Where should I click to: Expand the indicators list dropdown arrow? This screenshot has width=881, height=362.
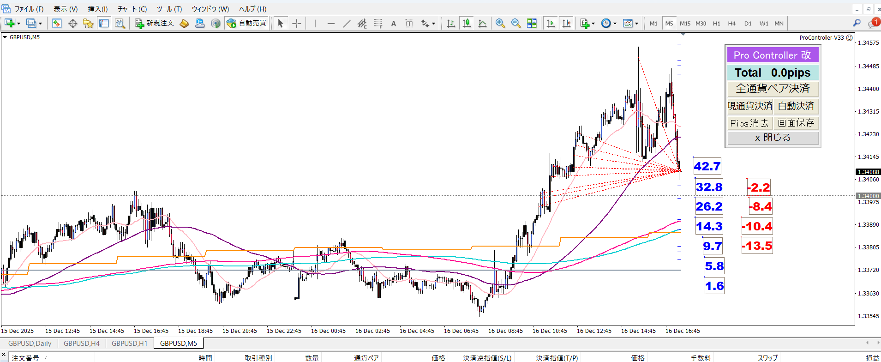click(x=593, y=24)
